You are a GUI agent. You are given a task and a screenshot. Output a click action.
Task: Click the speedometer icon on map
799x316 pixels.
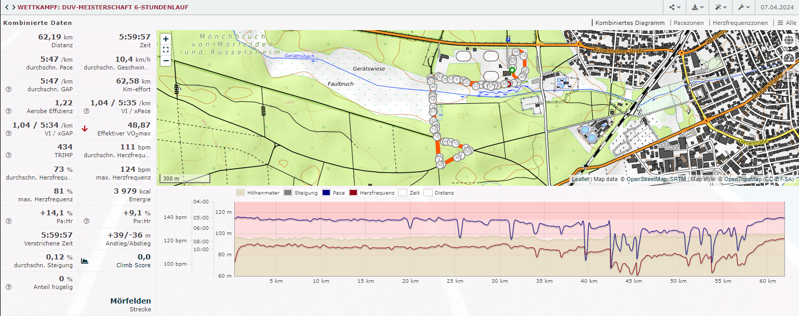point(789,58)
